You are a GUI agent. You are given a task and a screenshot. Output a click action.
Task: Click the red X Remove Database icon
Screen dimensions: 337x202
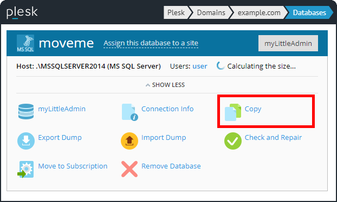129,169
